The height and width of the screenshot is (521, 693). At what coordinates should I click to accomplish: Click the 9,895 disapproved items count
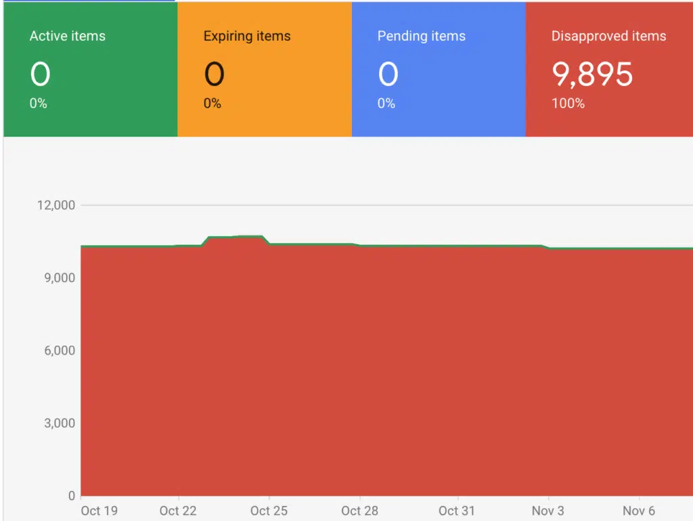(592, 74)
